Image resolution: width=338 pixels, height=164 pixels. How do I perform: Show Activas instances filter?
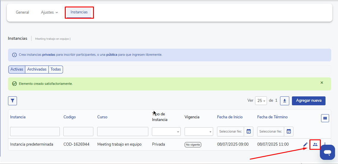(17, 69)
